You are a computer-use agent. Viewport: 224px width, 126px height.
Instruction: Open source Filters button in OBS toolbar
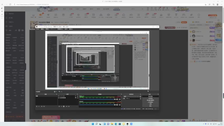(x=60, y=92)
